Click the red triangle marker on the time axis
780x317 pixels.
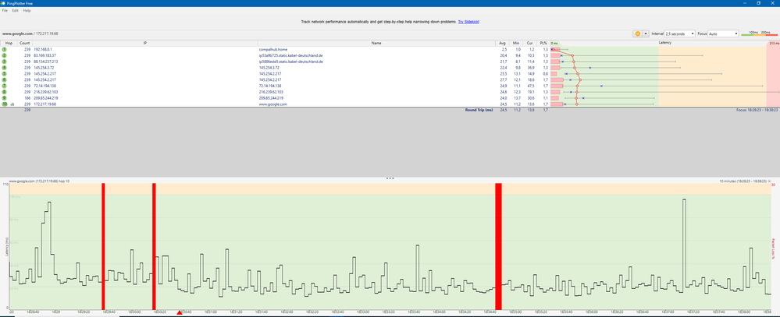point(180,312)
